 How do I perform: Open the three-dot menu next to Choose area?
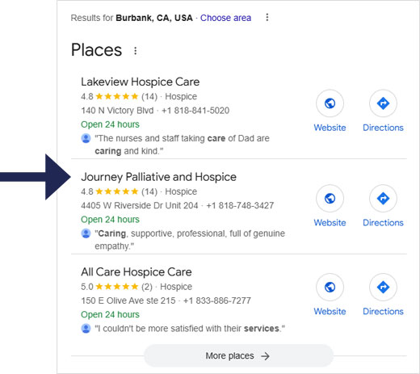[267, 17]
